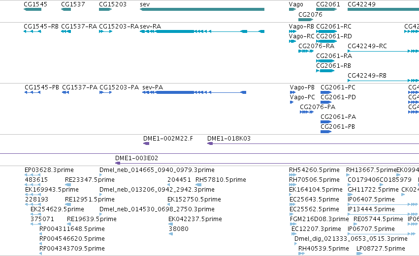
Task: Open EST label RE19639.5prime
Action: point(92,219)
